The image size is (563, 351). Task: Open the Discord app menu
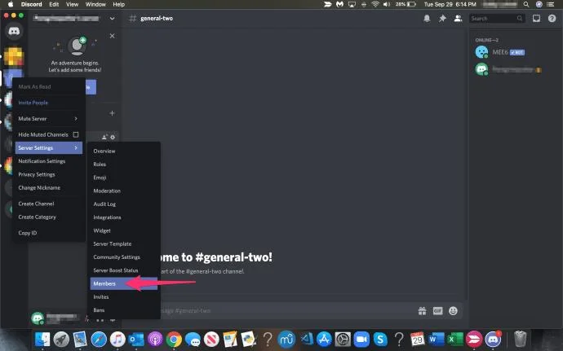(31, 4)
